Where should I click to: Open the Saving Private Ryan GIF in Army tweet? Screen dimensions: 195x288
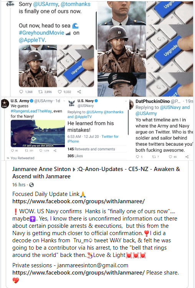38,133
